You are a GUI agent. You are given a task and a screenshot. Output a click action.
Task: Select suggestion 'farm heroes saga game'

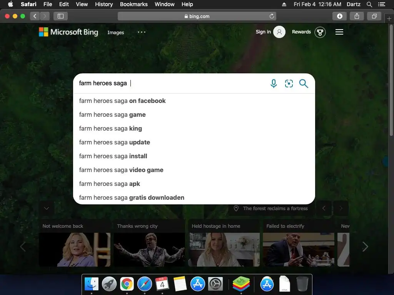click(x=194, y=114)
